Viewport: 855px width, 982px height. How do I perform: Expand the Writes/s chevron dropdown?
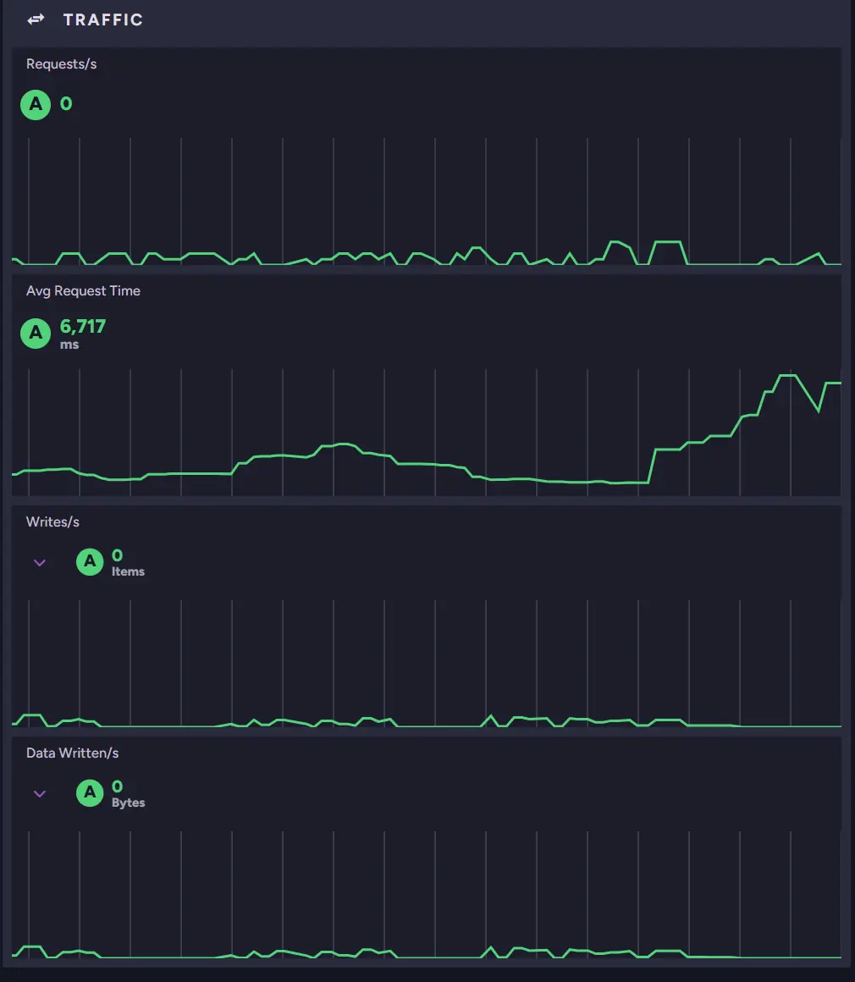coord(40,562)
